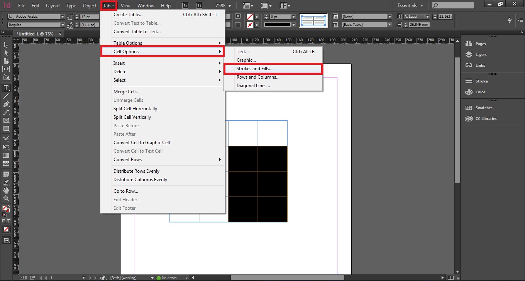The image size is (525, 281).
Task: Open the Layout menu
Action: (53, 6)
